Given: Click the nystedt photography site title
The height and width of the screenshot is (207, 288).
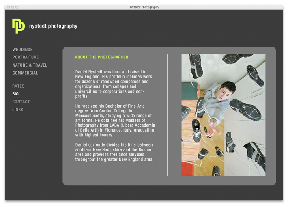Looking at the screenshot, I should pyautogui.click(x=53, y=26).
